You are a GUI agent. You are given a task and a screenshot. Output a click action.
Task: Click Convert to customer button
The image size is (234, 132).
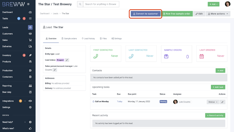point(145,14)
